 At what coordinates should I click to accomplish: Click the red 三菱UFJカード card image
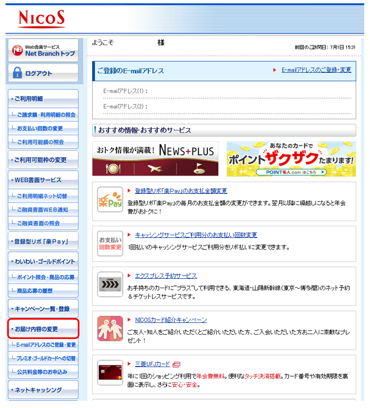(x=110, y=373)
